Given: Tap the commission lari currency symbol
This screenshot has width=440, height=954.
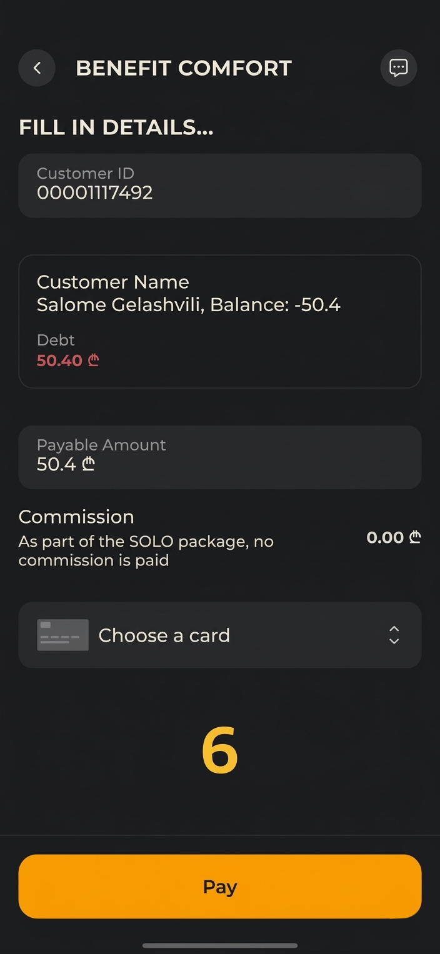Looking at the screenshot, I should [x=415, y=537].
